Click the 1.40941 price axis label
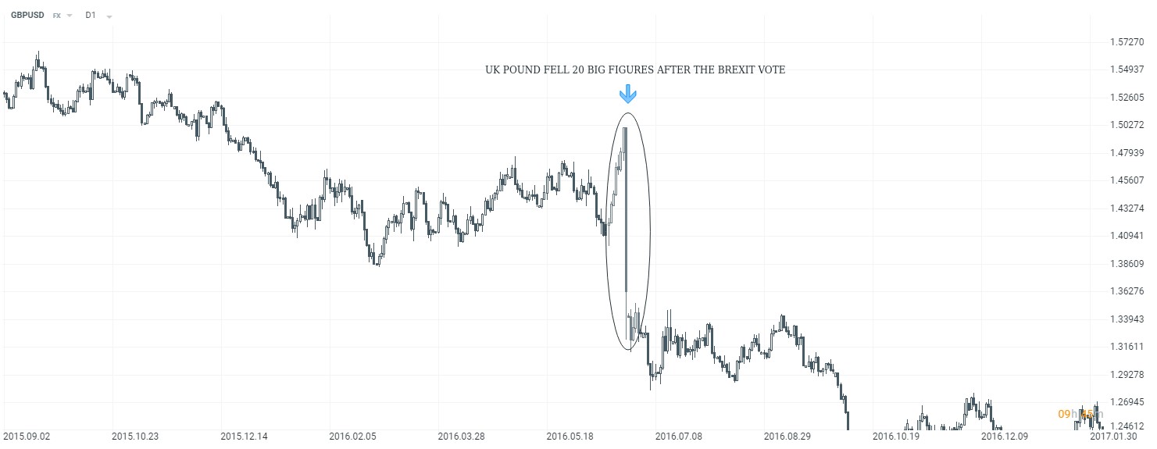 tap(1126, 236)
